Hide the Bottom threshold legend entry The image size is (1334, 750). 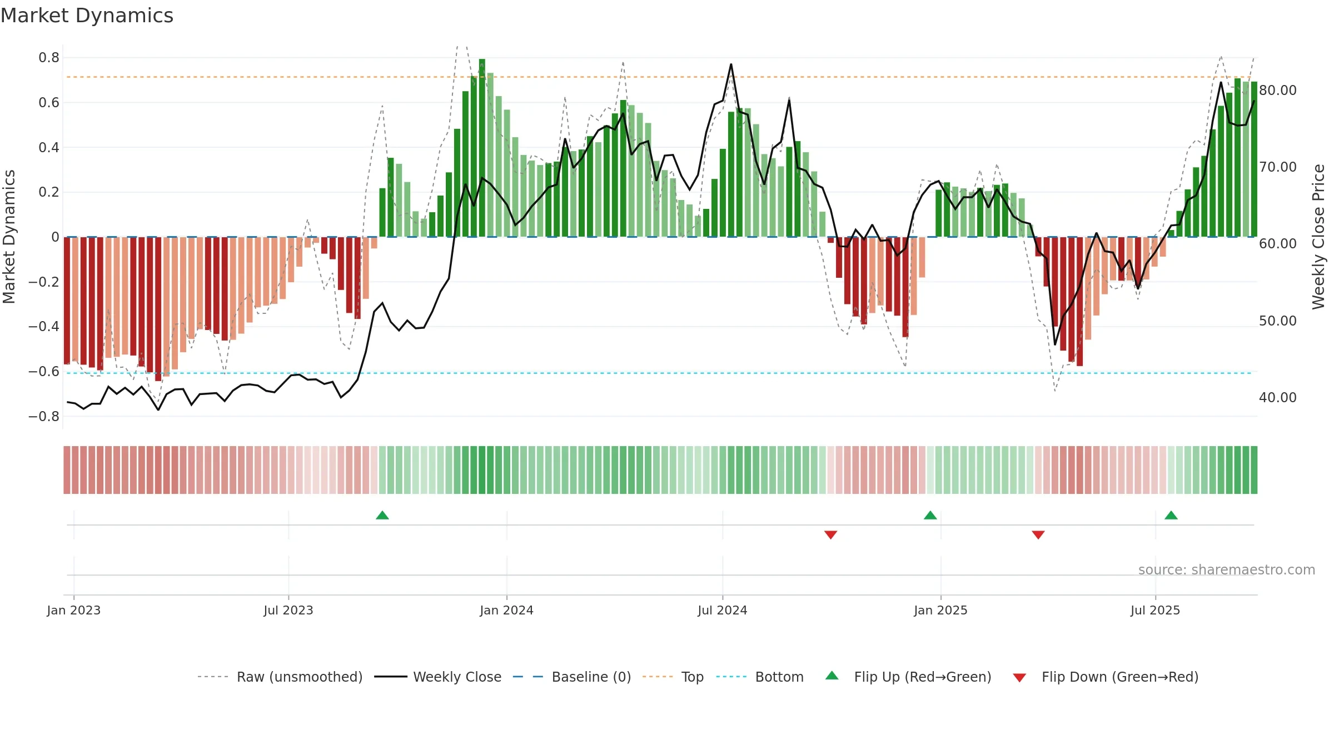pos(760,677)
